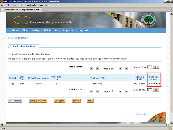Click Logout in navigation bar
Image resolution: width=173 pixels, height=130 pixels.
[x=83, y=30]
